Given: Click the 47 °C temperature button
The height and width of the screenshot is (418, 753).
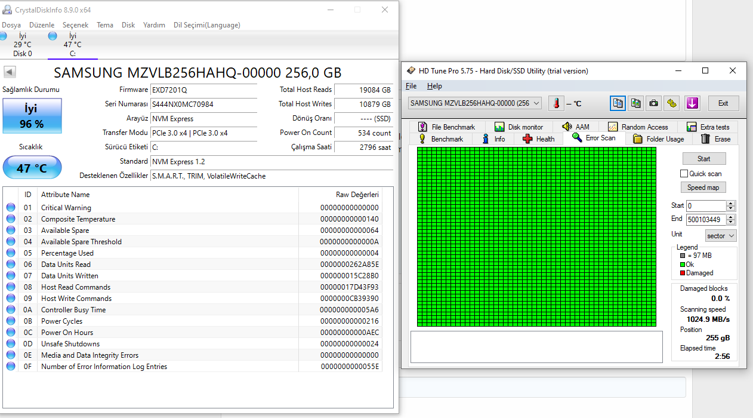Looking at the screenshot, I should coord(32,168).
